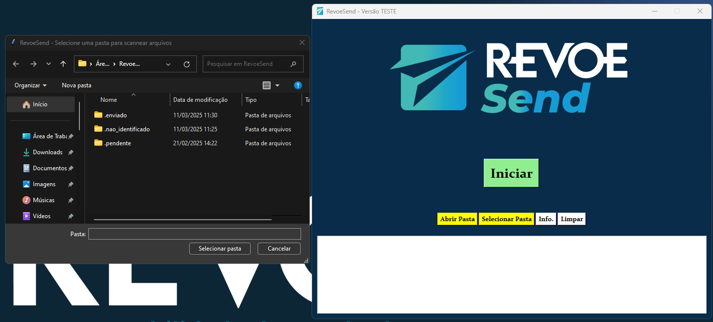Screen dimensions: 713x322
Task: Go forward using the dialog's forward arrow
Action: coord(33,64)
